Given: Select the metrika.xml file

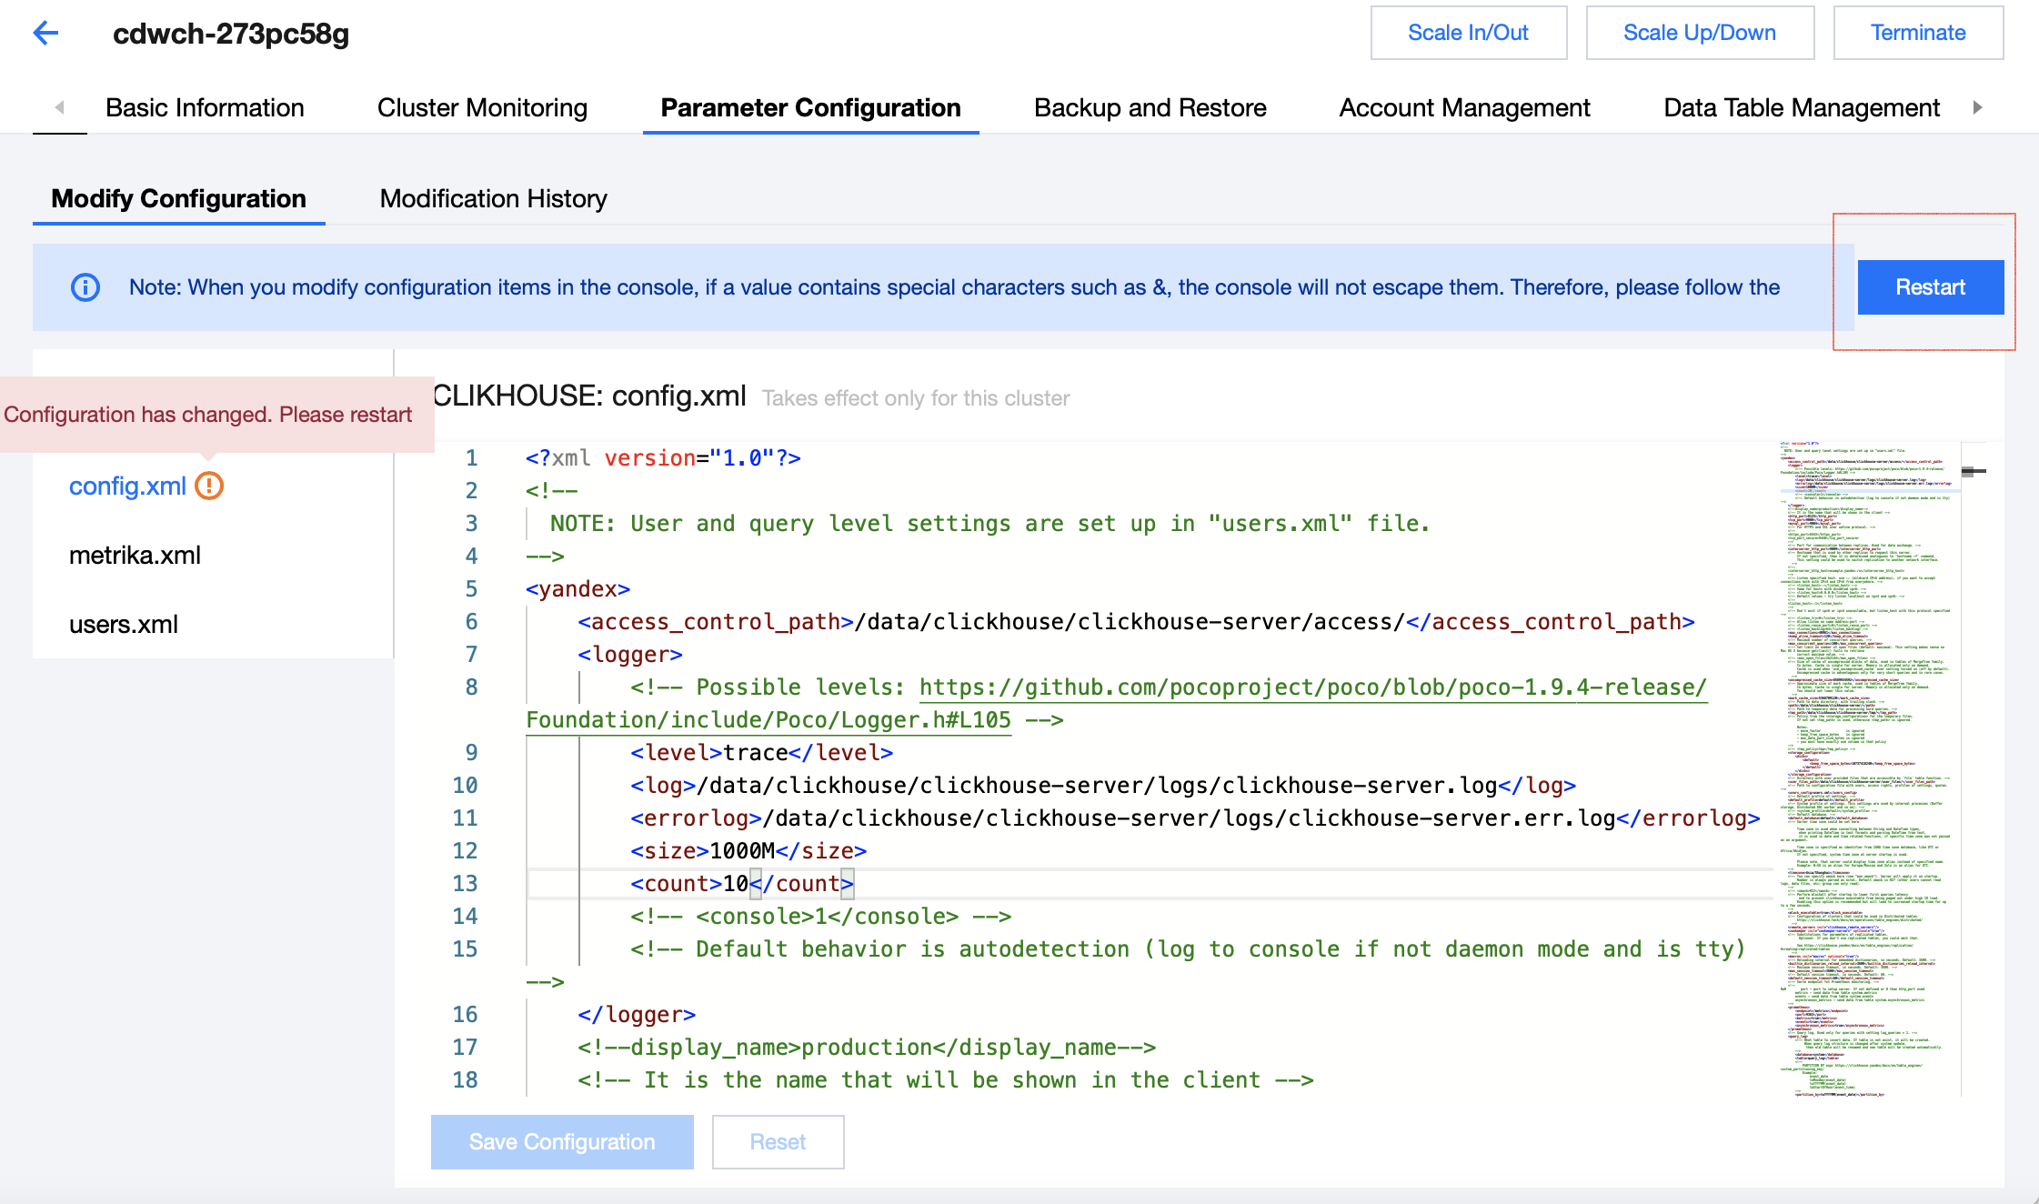Looking at the screenshot, I should (135, 555).
